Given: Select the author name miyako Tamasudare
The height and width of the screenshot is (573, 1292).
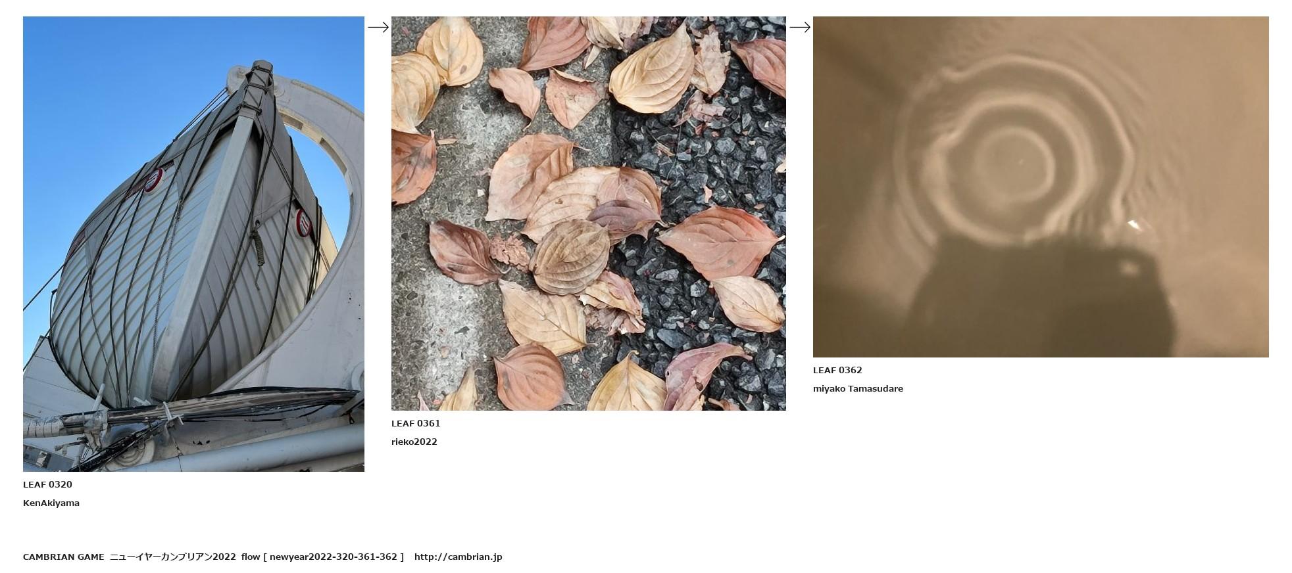Looking at the screenshot, I should click(858, 388).
